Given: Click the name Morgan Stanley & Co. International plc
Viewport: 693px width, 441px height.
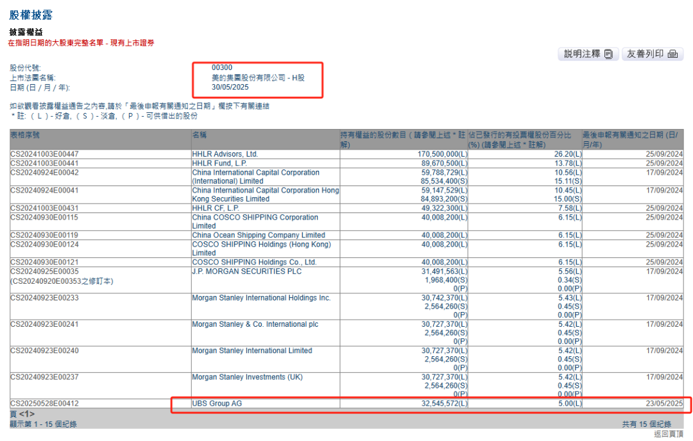Looking at the screenshot, I should pyautogui.click(x=255, y=324).
